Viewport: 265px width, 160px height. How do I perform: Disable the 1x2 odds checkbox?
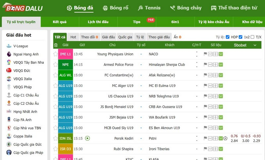[240, 37]
